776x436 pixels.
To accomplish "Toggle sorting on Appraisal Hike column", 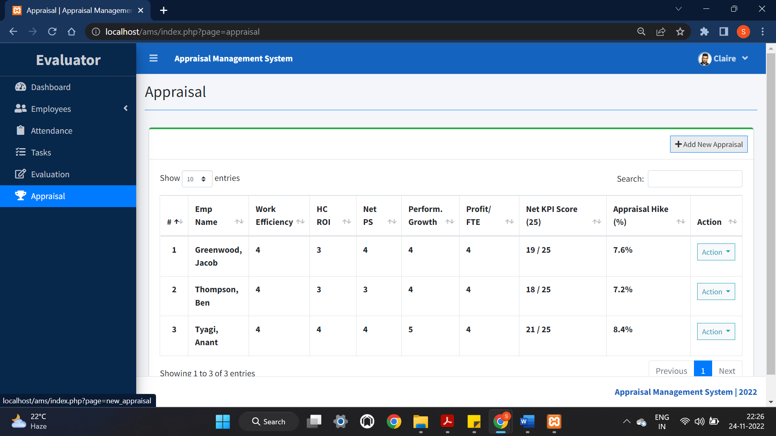I will point(681,222).
